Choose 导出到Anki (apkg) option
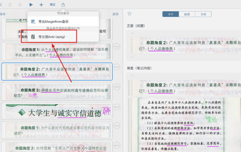 click(63, 37)
